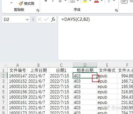Open the underline style dropdown arrow
The height and width of the screenshot is (114, 133).
tap(65, 1)
